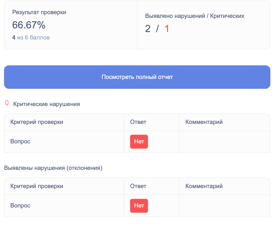The width and height of the screenshot is (275, 230).
Task: Click the "Выявлены нарушения (отклонения)" section heading
Action: [53, 168]
